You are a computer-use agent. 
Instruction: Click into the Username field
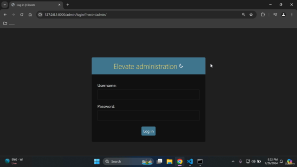click(148, 95)
